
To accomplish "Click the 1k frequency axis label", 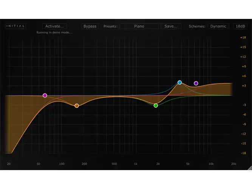I will [136, 164].
